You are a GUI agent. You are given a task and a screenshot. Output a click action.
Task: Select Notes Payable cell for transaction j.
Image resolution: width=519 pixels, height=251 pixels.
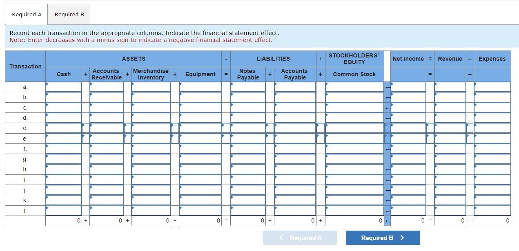click(248, 190)
